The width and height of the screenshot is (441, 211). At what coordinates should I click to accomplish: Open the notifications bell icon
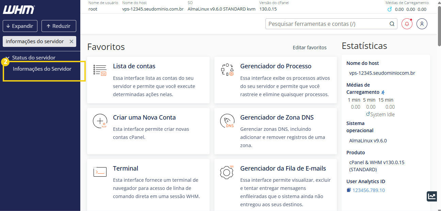tap(407, 24)
